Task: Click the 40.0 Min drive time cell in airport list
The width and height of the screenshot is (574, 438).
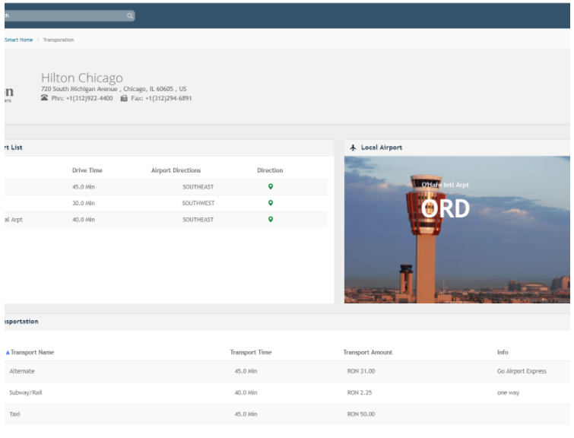Action: coord(84,220)
